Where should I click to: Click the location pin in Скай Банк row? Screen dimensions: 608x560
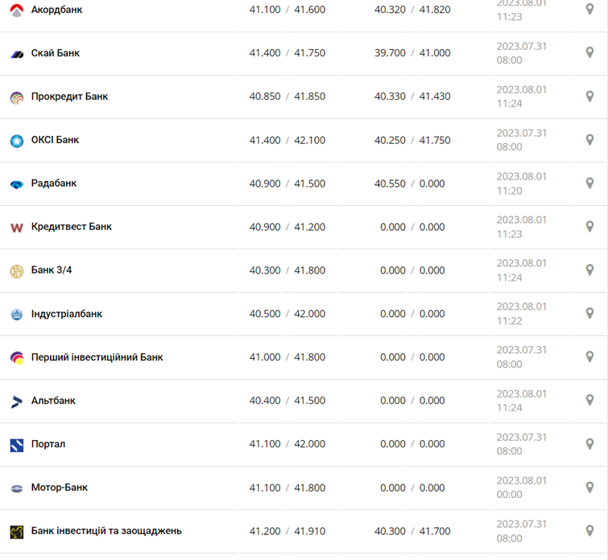coord(589,53)
